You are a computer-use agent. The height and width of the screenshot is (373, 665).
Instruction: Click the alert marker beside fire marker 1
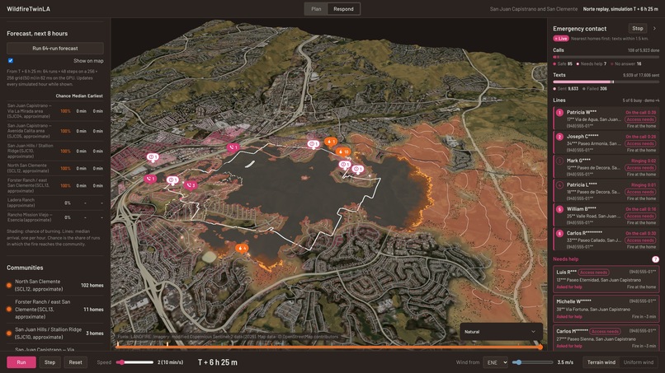pos(313,144)
